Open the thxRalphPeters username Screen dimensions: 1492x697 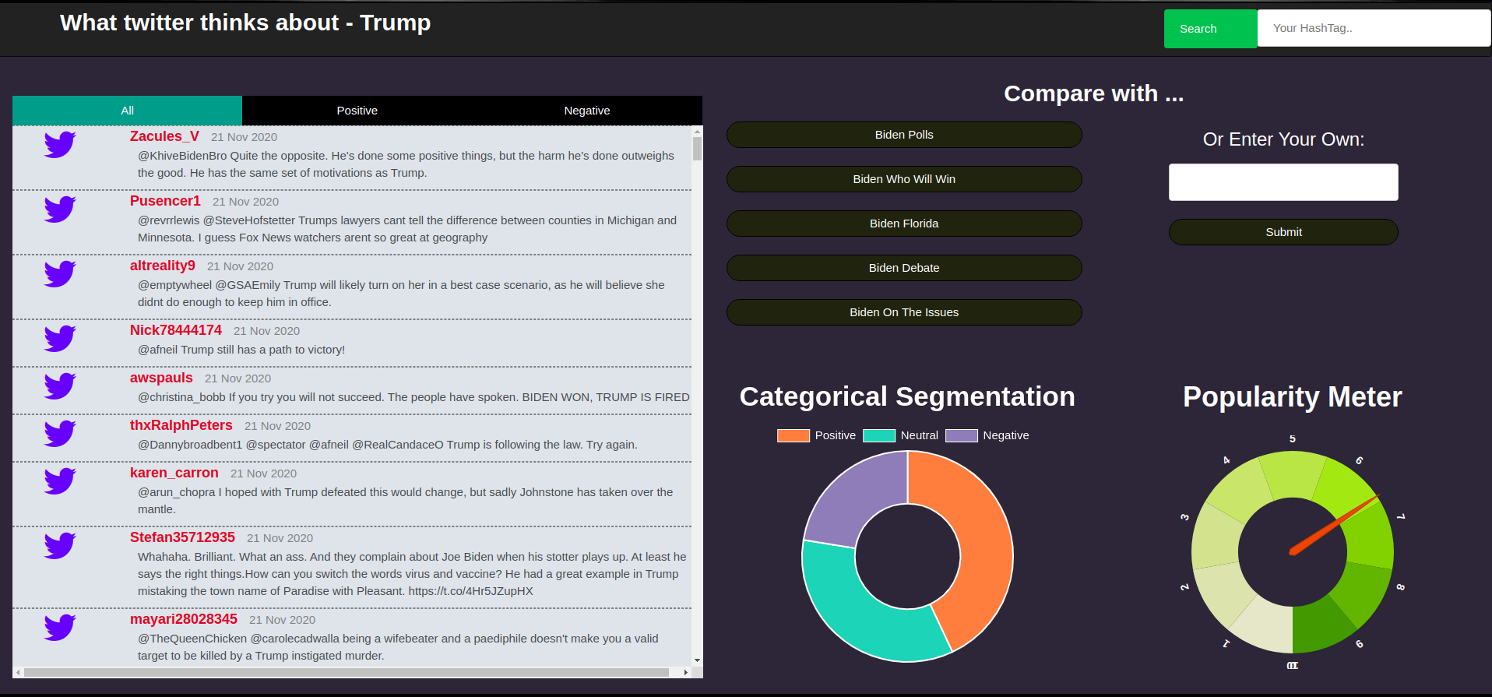click(x=181, y=425)
